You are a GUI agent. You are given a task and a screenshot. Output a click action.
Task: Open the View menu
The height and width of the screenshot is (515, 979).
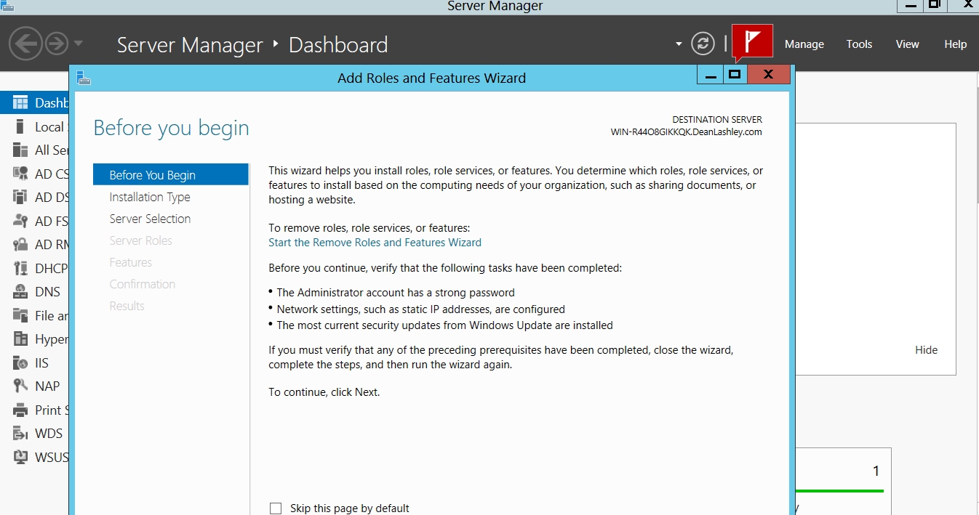(x=908, y=44)
